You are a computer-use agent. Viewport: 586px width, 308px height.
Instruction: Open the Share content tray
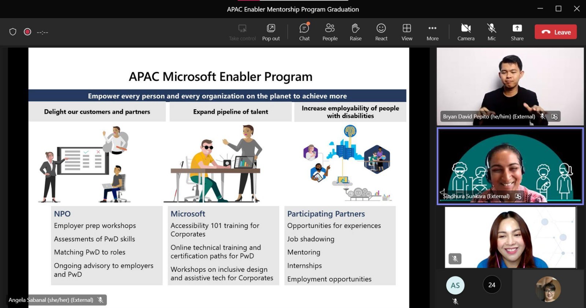click(x=517, y=32)
